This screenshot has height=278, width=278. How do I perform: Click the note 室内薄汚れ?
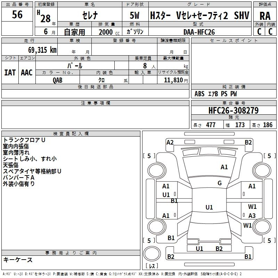16,153
